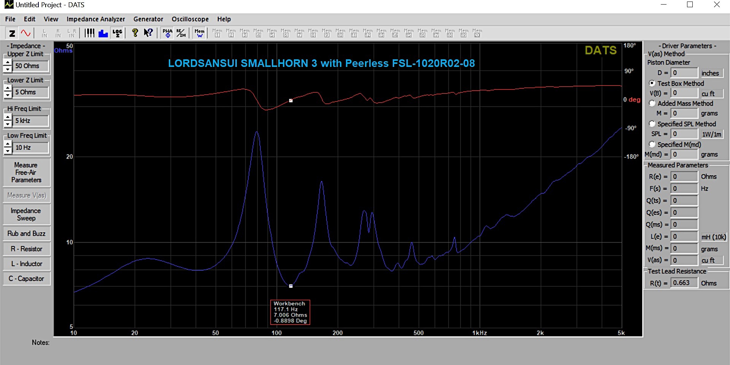Select the Mem 20 memory slot
The width and height of the screenshot is (730, 365).
[x=477, y=33]
